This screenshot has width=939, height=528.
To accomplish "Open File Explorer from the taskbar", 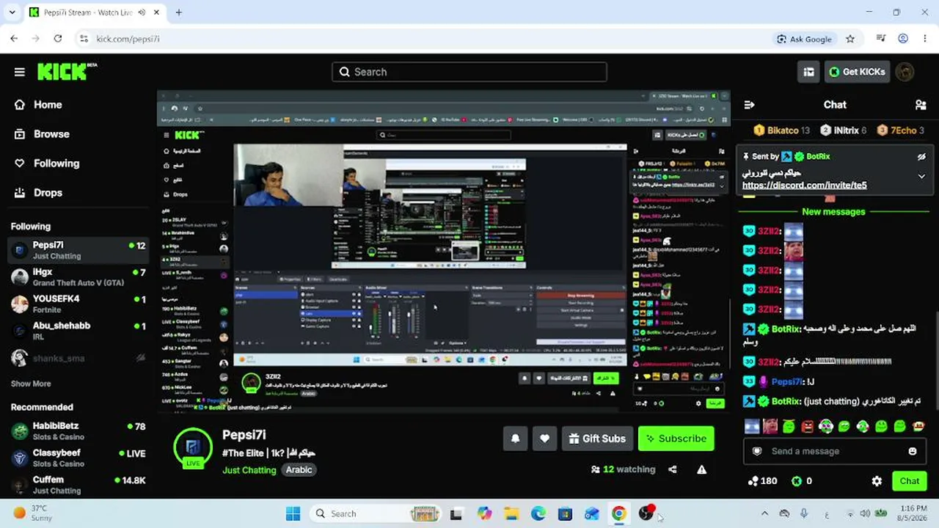I will point(511,514).
